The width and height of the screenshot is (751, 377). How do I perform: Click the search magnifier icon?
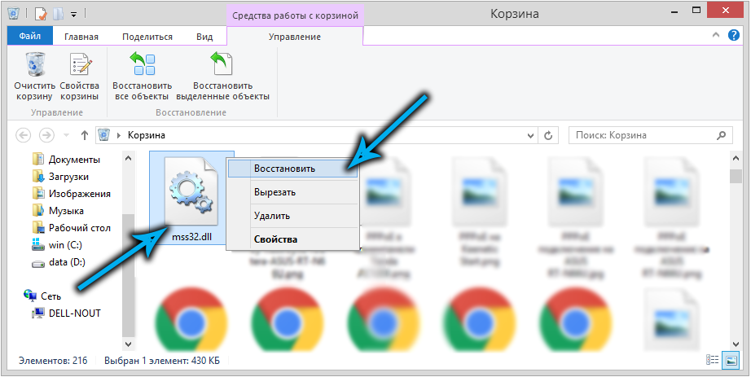pyautogui.click(x=721, y=135)
